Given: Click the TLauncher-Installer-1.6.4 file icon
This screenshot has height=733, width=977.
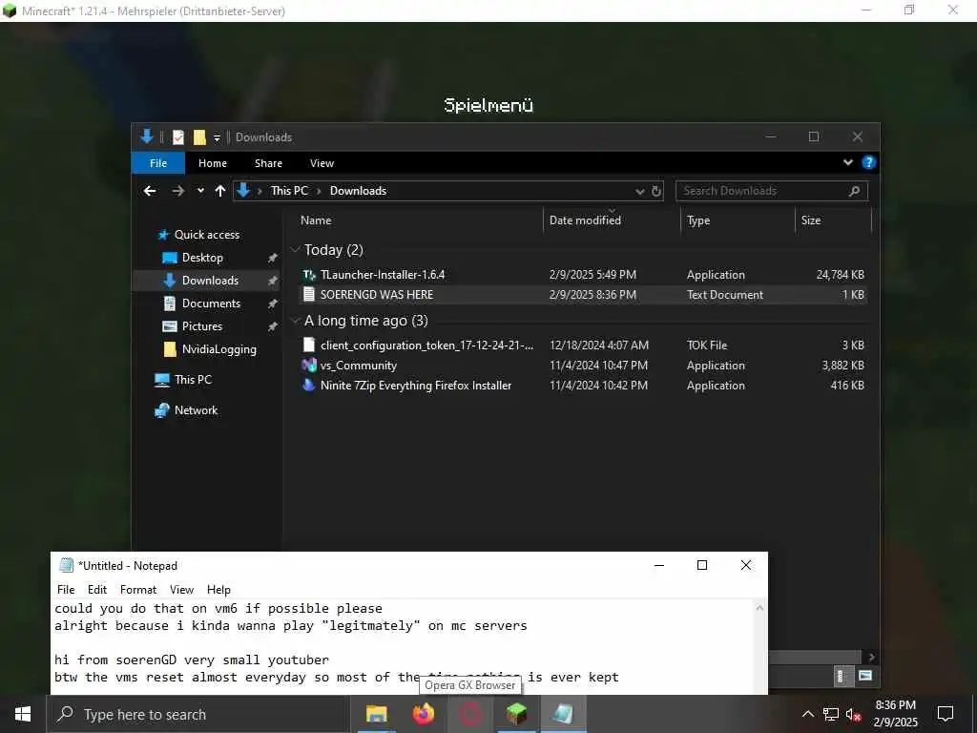Looking at the screenshot, I should coord(309,274).
